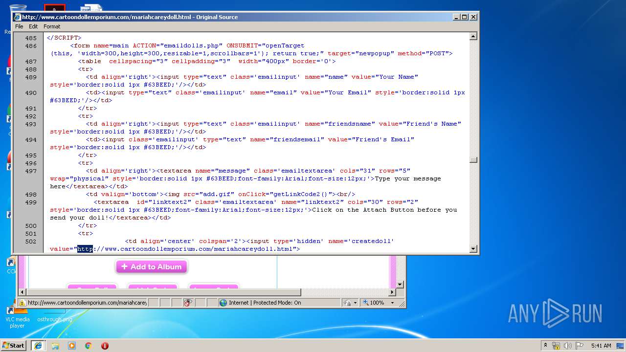626x352 pixels.
Task: Click the browser page horizontal scrollbar thumb
Action: [x=163, y=292]
